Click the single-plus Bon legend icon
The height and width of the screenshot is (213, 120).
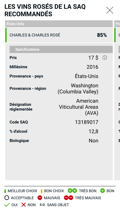tap(103, 191)
